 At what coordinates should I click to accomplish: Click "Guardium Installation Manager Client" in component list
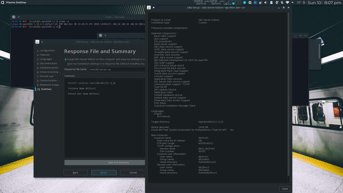[x=174, y=106]
